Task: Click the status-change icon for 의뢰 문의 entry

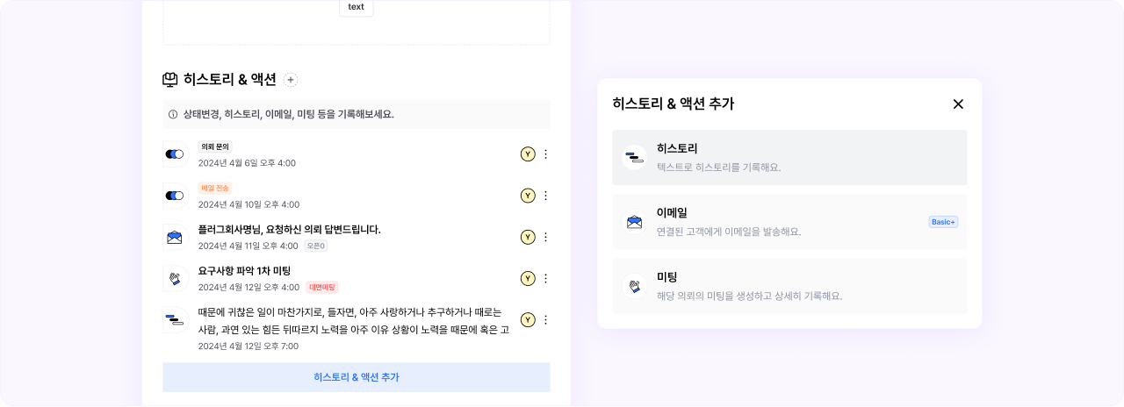Action: pos(175,154)
